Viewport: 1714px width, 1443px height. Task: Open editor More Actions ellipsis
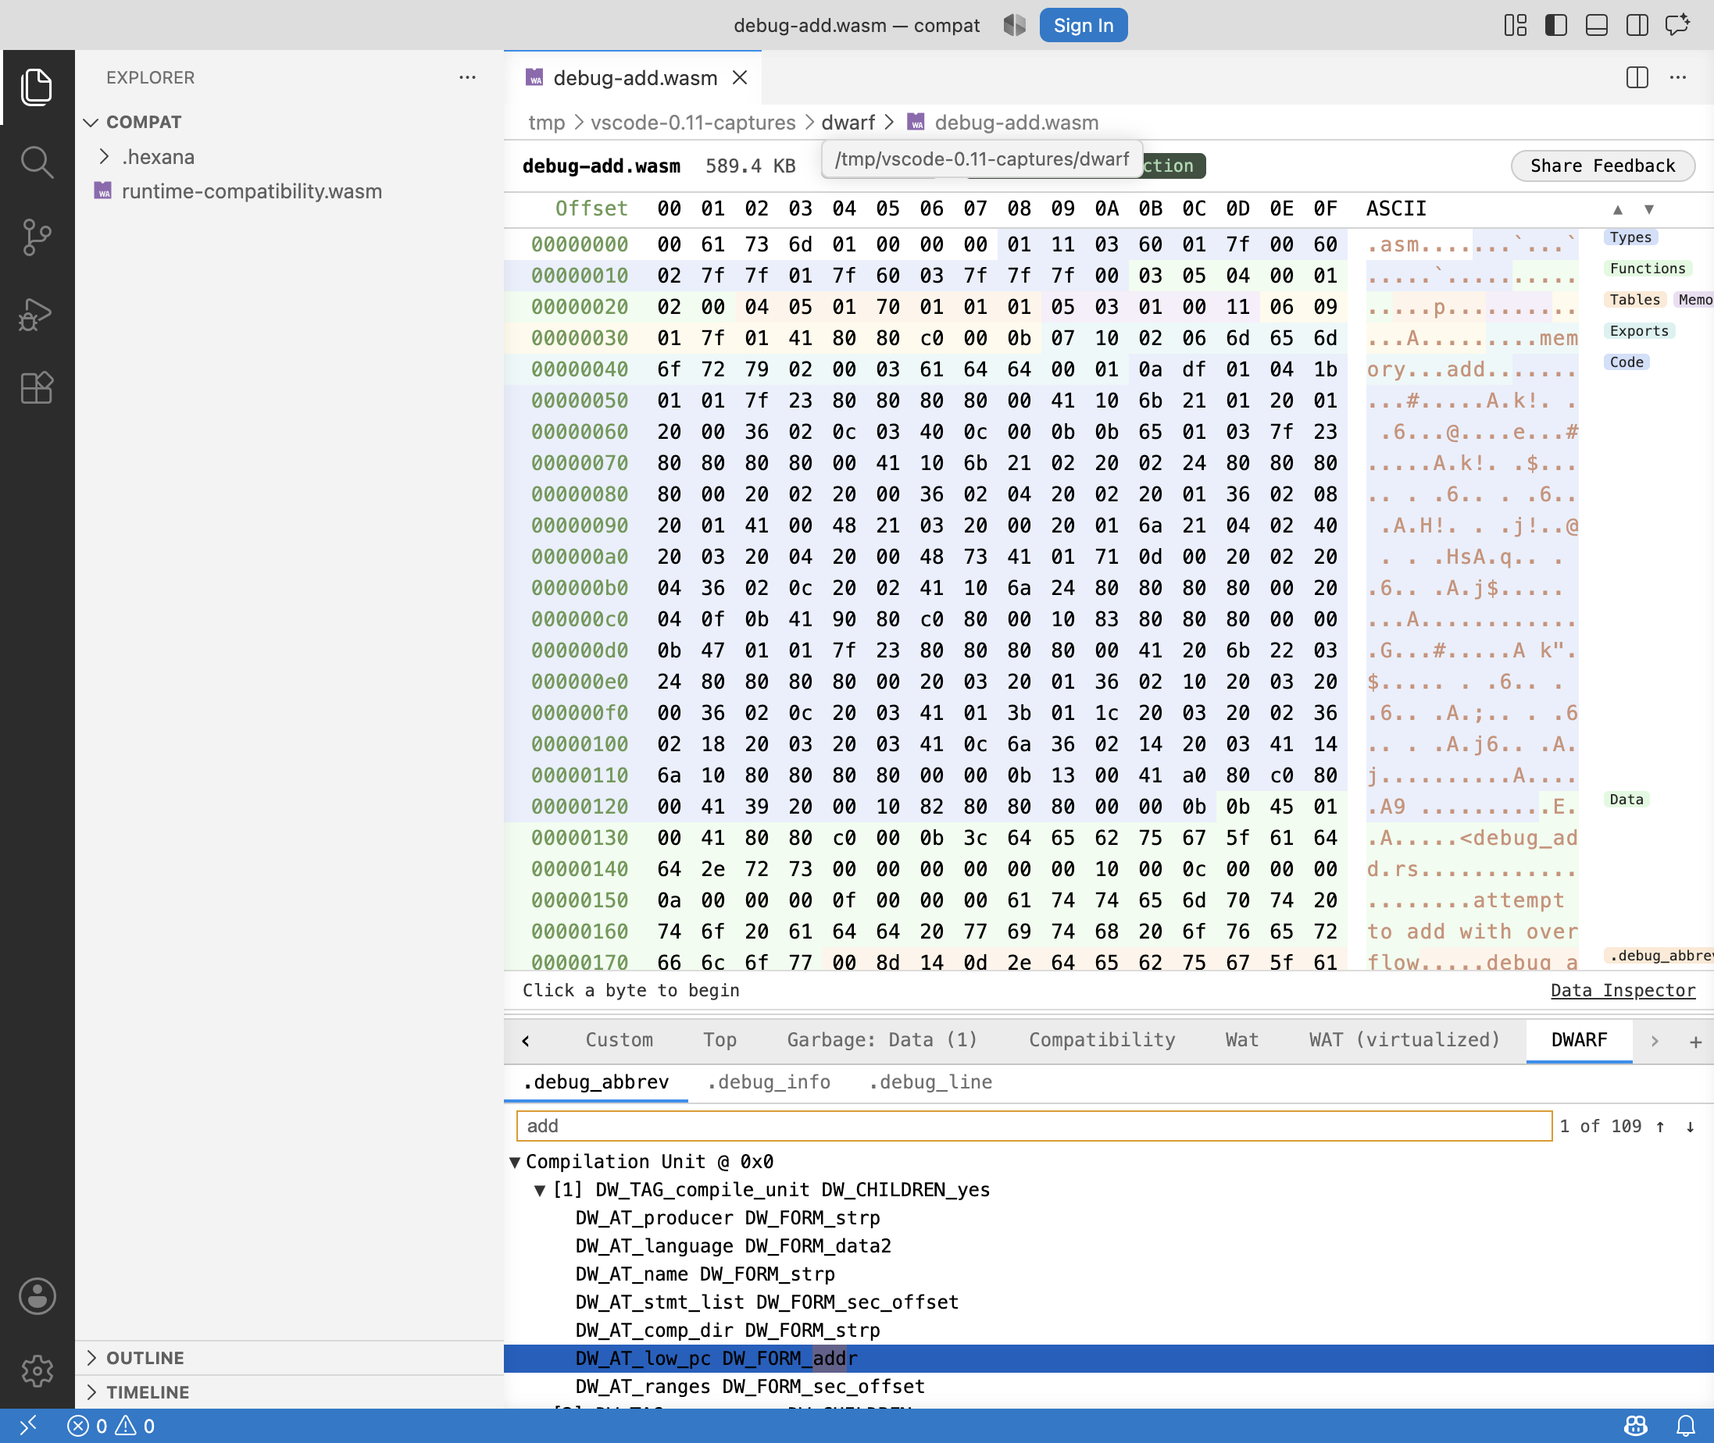(x=1678, y=78)
